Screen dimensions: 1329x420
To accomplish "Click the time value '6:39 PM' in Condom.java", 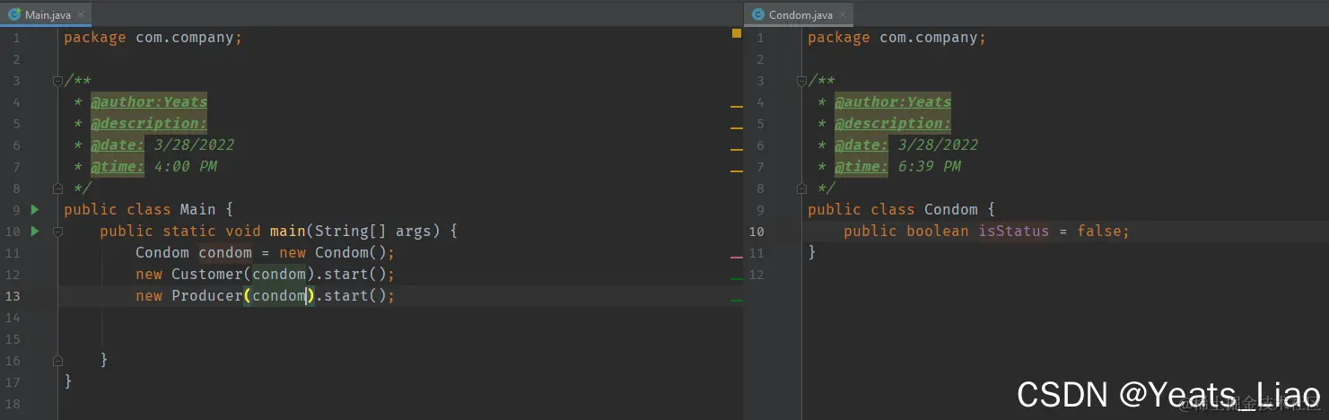I will (929, 166).
